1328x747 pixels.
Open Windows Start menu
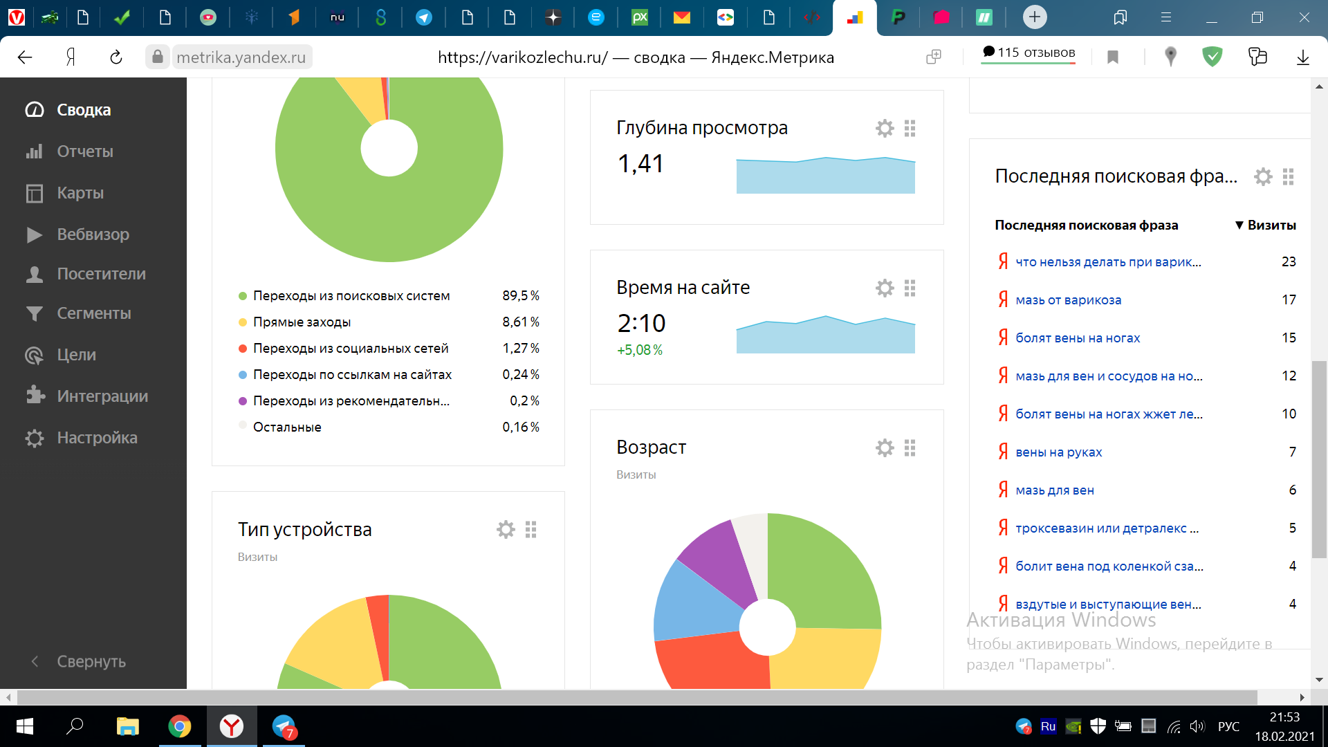(x=25, y=726)
